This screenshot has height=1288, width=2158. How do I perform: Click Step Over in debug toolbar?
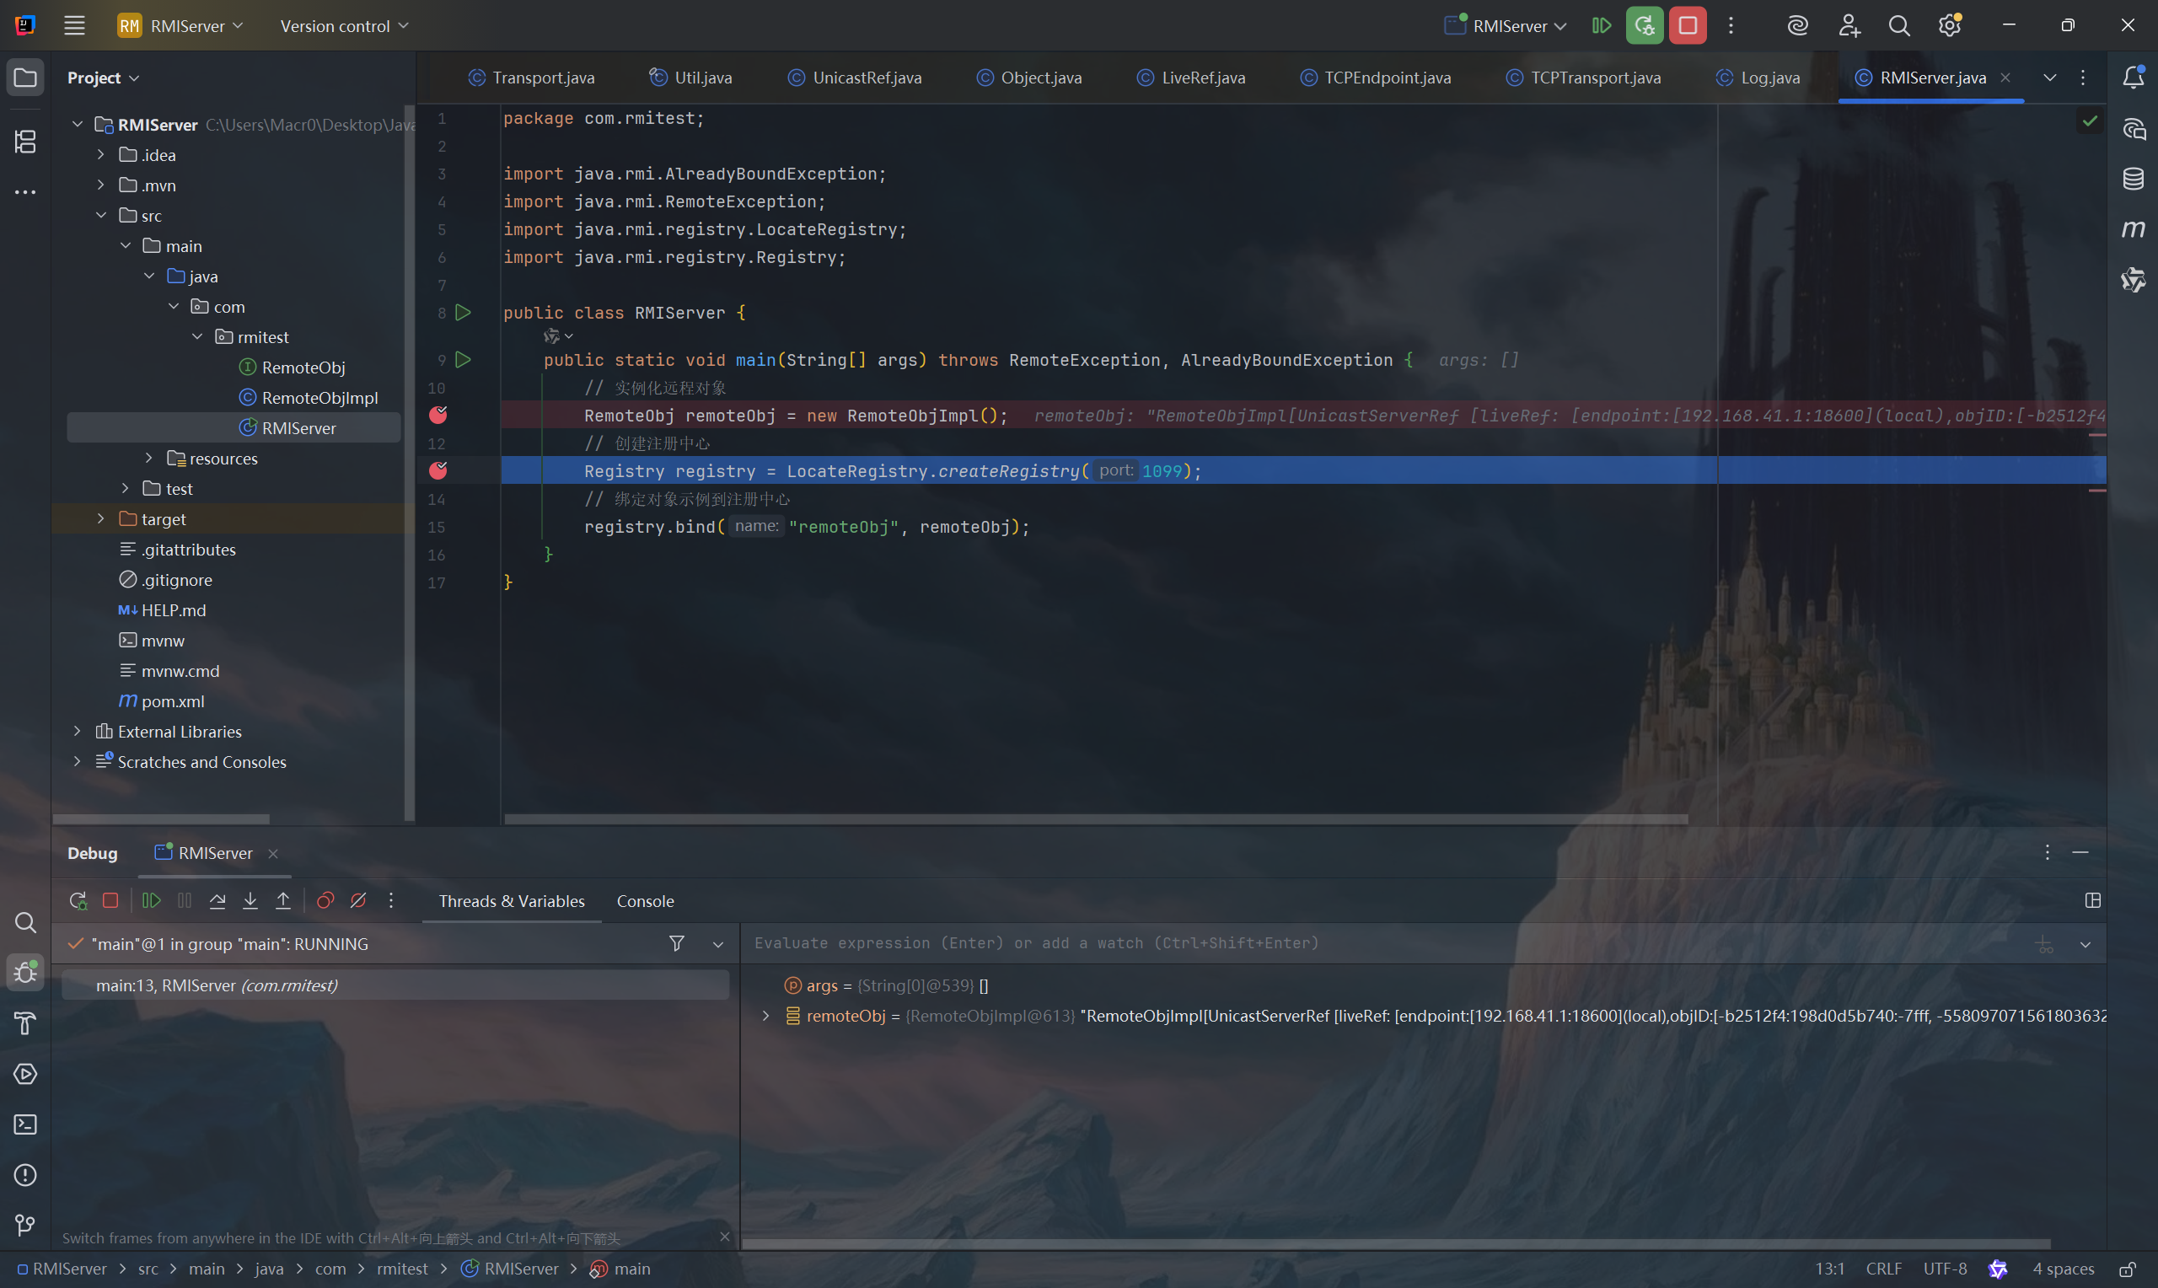point(217,900)
